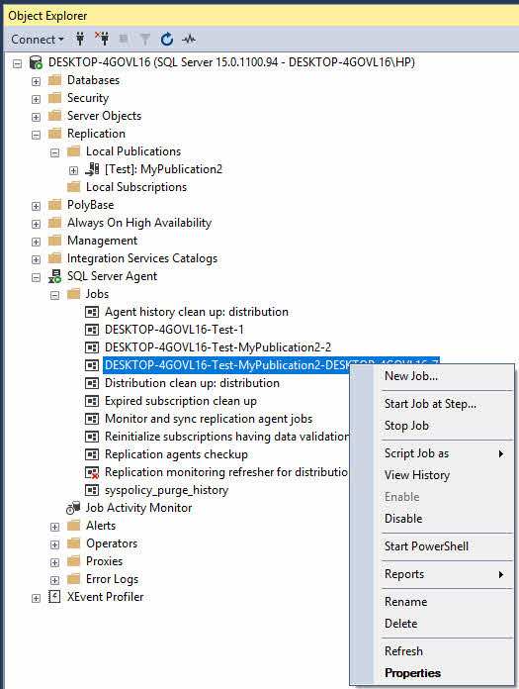The height and width of the screenshot is (689, 519).
Task: Select the Alerts folder icon
Action: pos(74,526)
